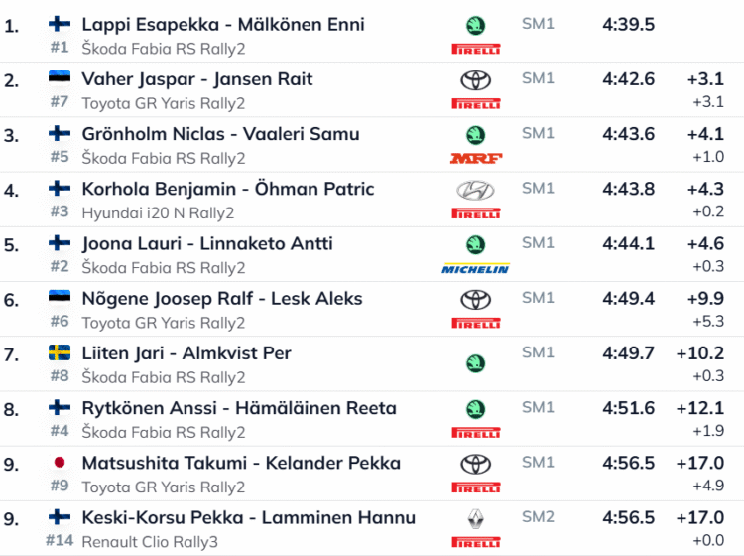This screenshot has height=556, width=744.
Task: Click Škoda logo in Lappi Esapekka row
Action: pos(475,26)
